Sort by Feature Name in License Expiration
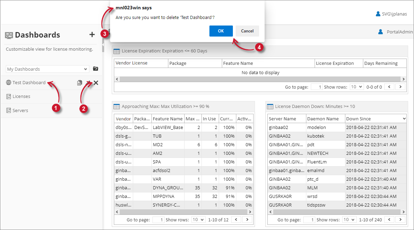The height and width of the screenshot is (230, 414). (268, 63)
